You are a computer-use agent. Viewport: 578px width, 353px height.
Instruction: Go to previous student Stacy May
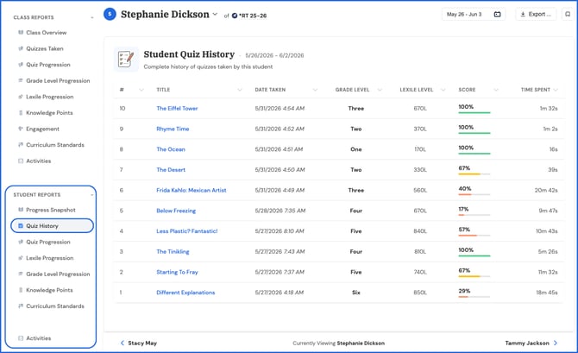[142, 343]
